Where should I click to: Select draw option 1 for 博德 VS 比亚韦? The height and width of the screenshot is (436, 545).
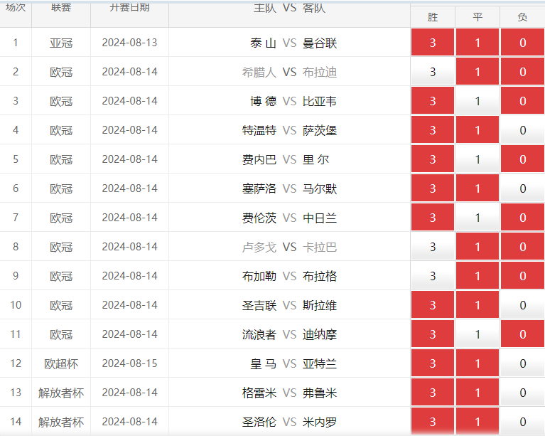tap(477, 101)
